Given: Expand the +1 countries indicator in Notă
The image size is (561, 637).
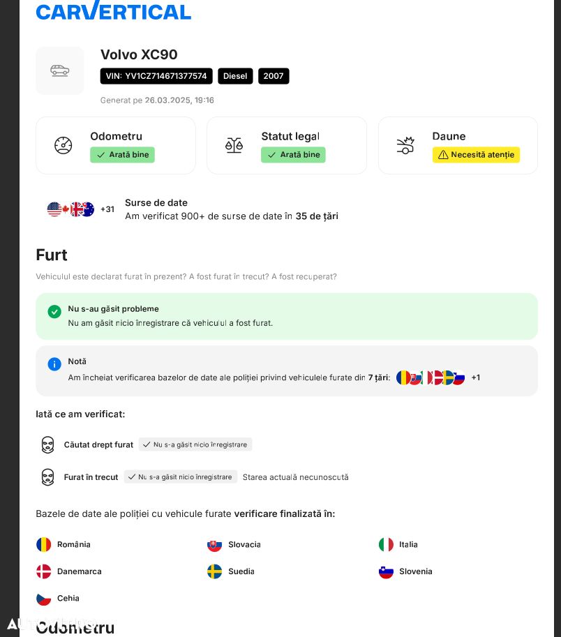Looking at the screenshot, I should pyautogui.click(x=475, y=377).
